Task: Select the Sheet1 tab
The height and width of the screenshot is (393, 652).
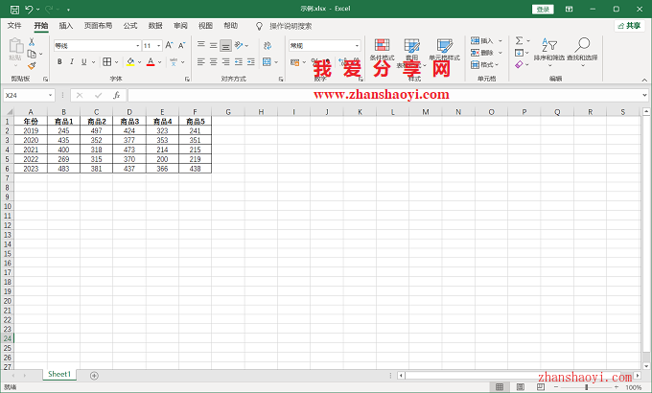Action: (59, 374)
